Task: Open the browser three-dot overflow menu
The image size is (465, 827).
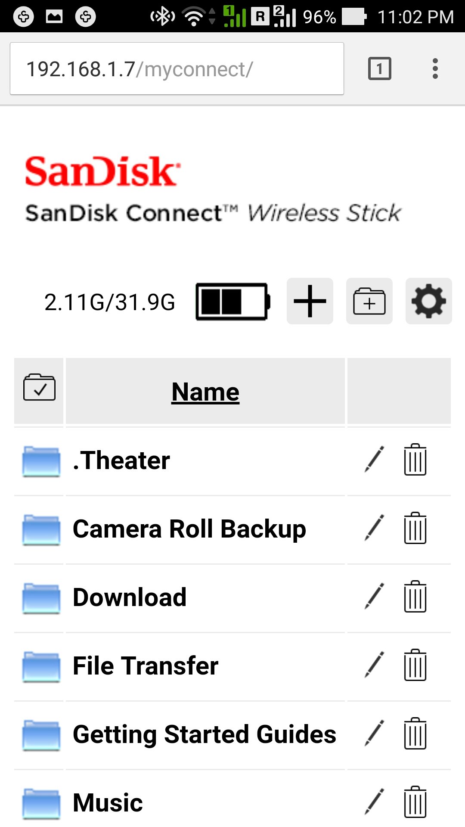Action: click(435, 68)
